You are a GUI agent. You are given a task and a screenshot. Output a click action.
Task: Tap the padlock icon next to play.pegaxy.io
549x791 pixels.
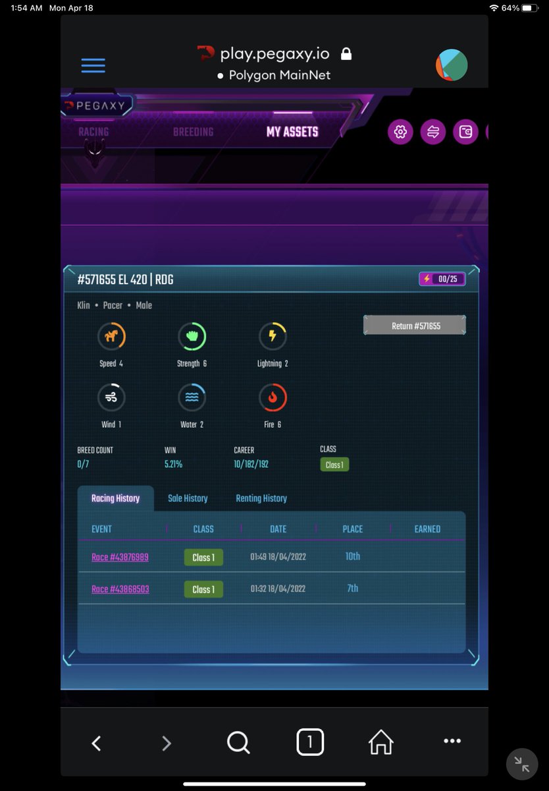[x=346, y=54]
